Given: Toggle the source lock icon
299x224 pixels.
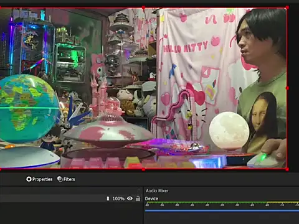Looking at the screenshot, I should tap(138, 198).
